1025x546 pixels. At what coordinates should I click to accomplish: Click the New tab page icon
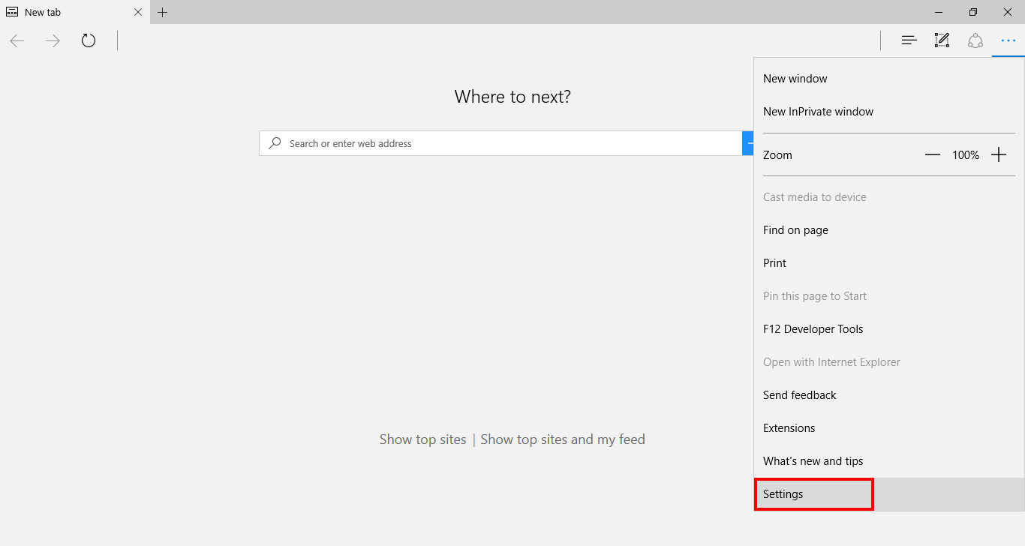coord(12,12)
